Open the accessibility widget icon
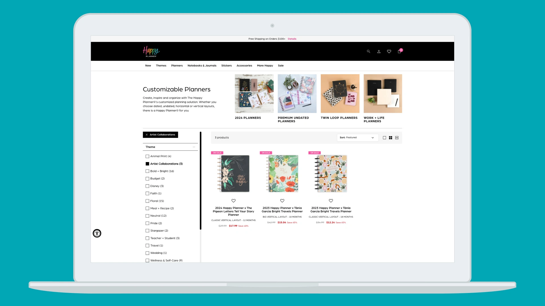545x306 pixels. [x=97, y=233]
